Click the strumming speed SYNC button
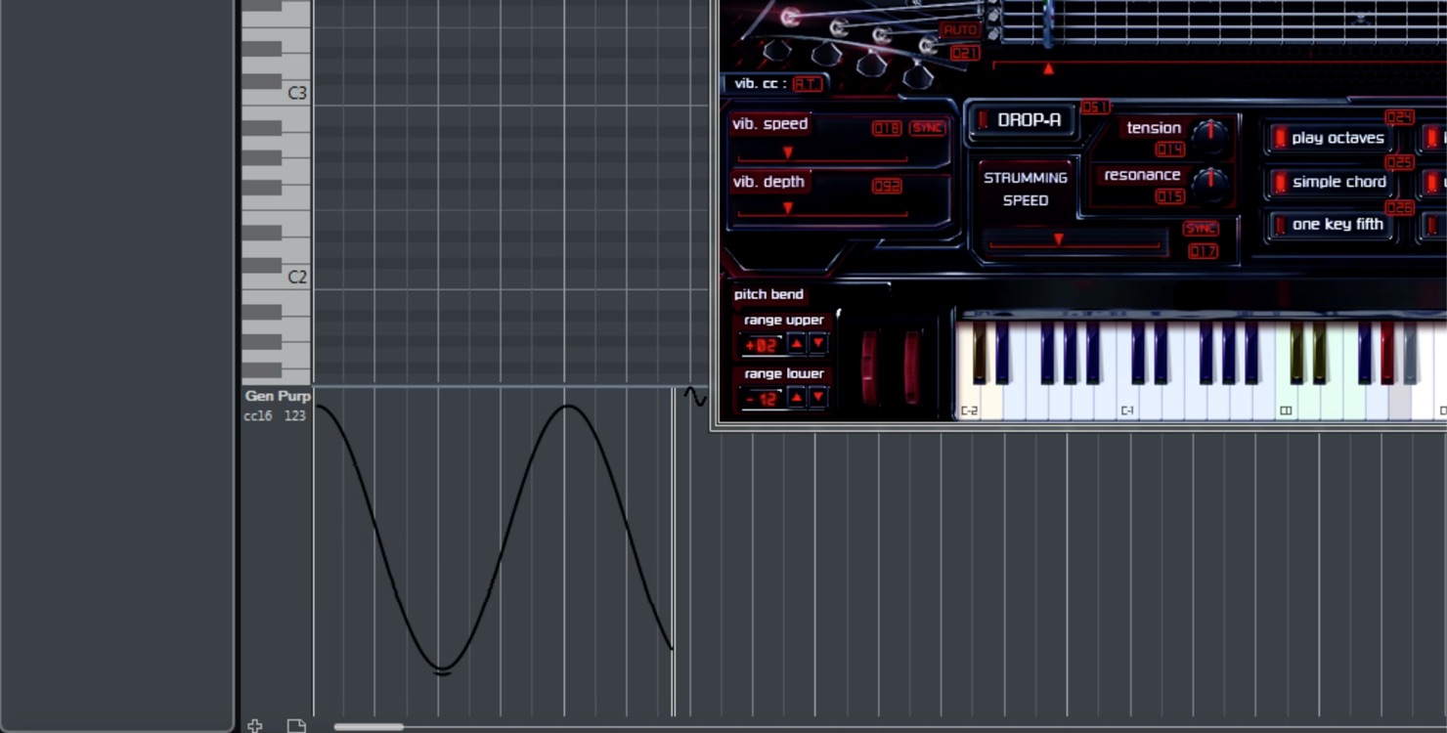 [x=1201, y=229]
